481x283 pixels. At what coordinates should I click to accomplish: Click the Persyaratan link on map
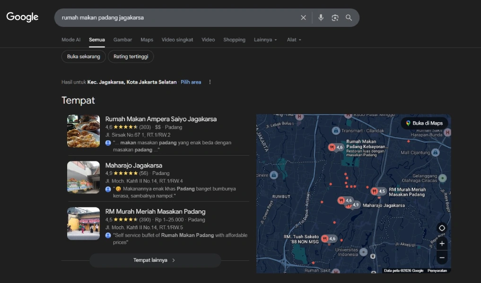(437, 270)
